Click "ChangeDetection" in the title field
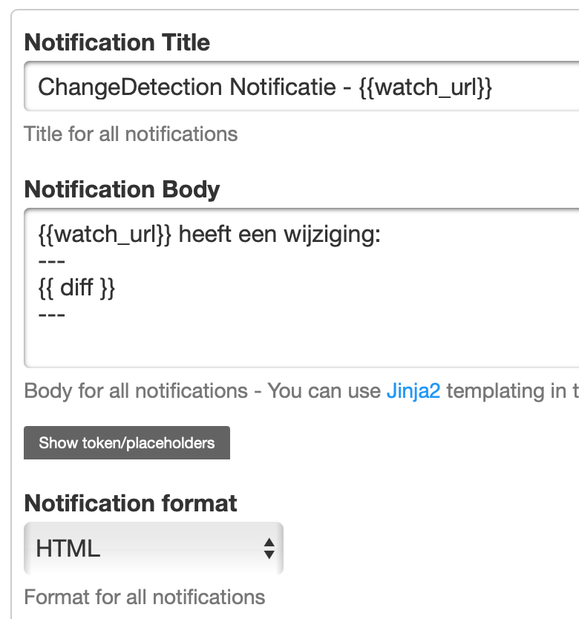 point(130,88)
